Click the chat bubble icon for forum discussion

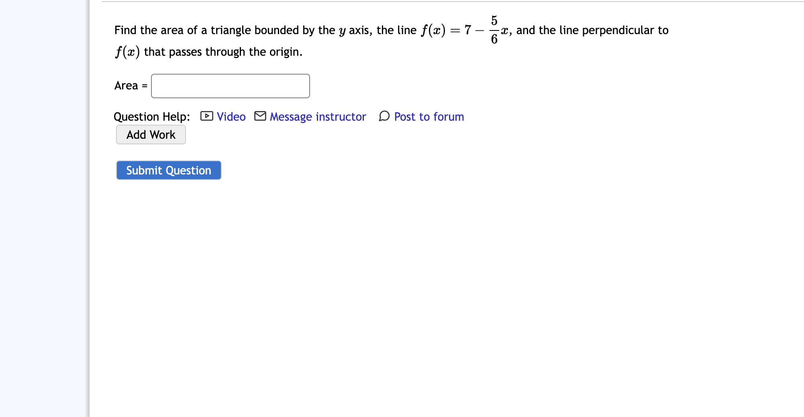click(x=384, y=116)
